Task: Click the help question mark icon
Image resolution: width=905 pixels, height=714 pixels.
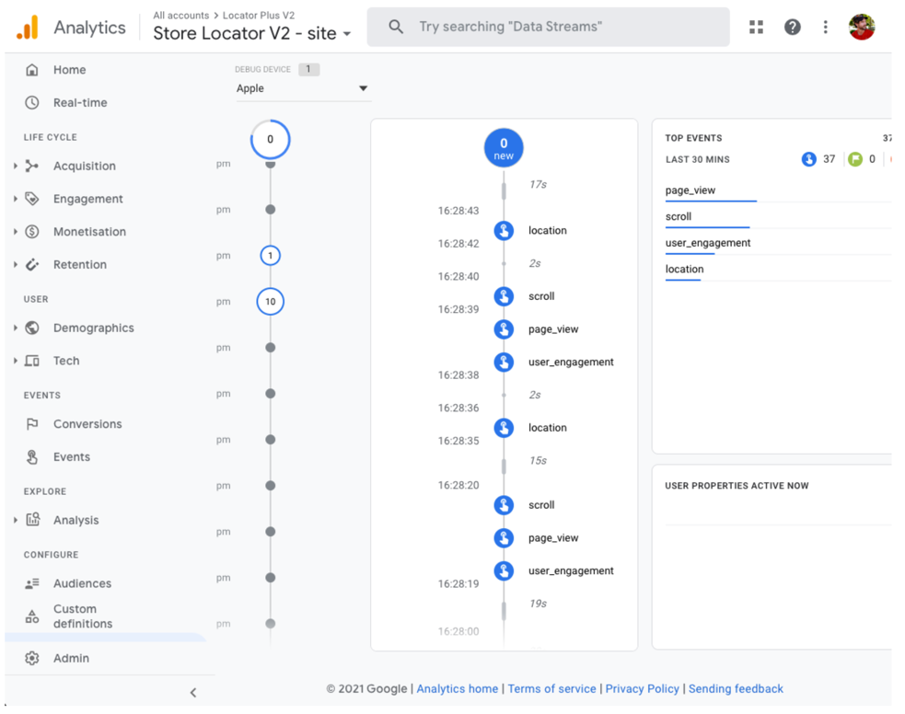Action: [x=792, y=28]
